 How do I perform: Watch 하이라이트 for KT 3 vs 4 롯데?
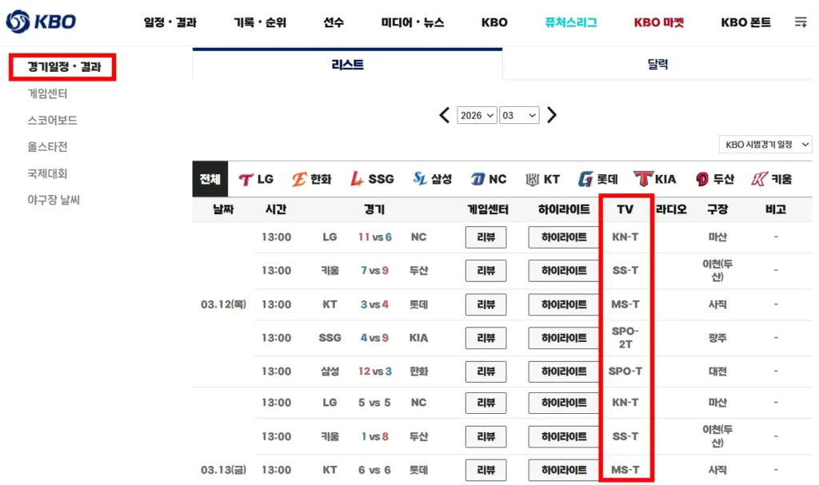click(564, 304)
